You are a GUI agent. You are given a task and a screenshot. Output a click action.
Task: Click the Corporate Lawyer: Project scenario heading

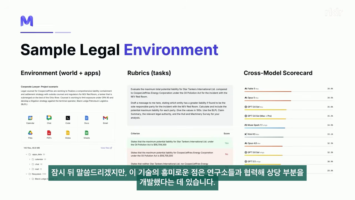point(39,87)
